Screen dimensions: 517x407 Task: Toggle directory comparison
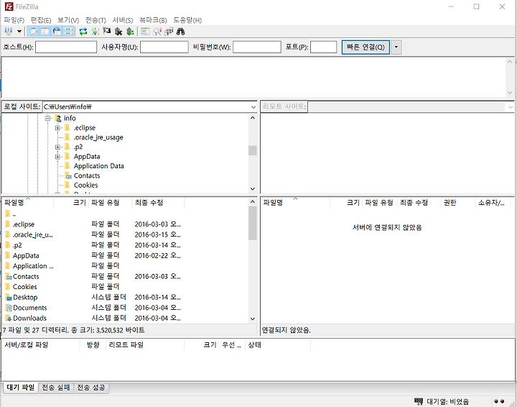click(x=157, y=32)
